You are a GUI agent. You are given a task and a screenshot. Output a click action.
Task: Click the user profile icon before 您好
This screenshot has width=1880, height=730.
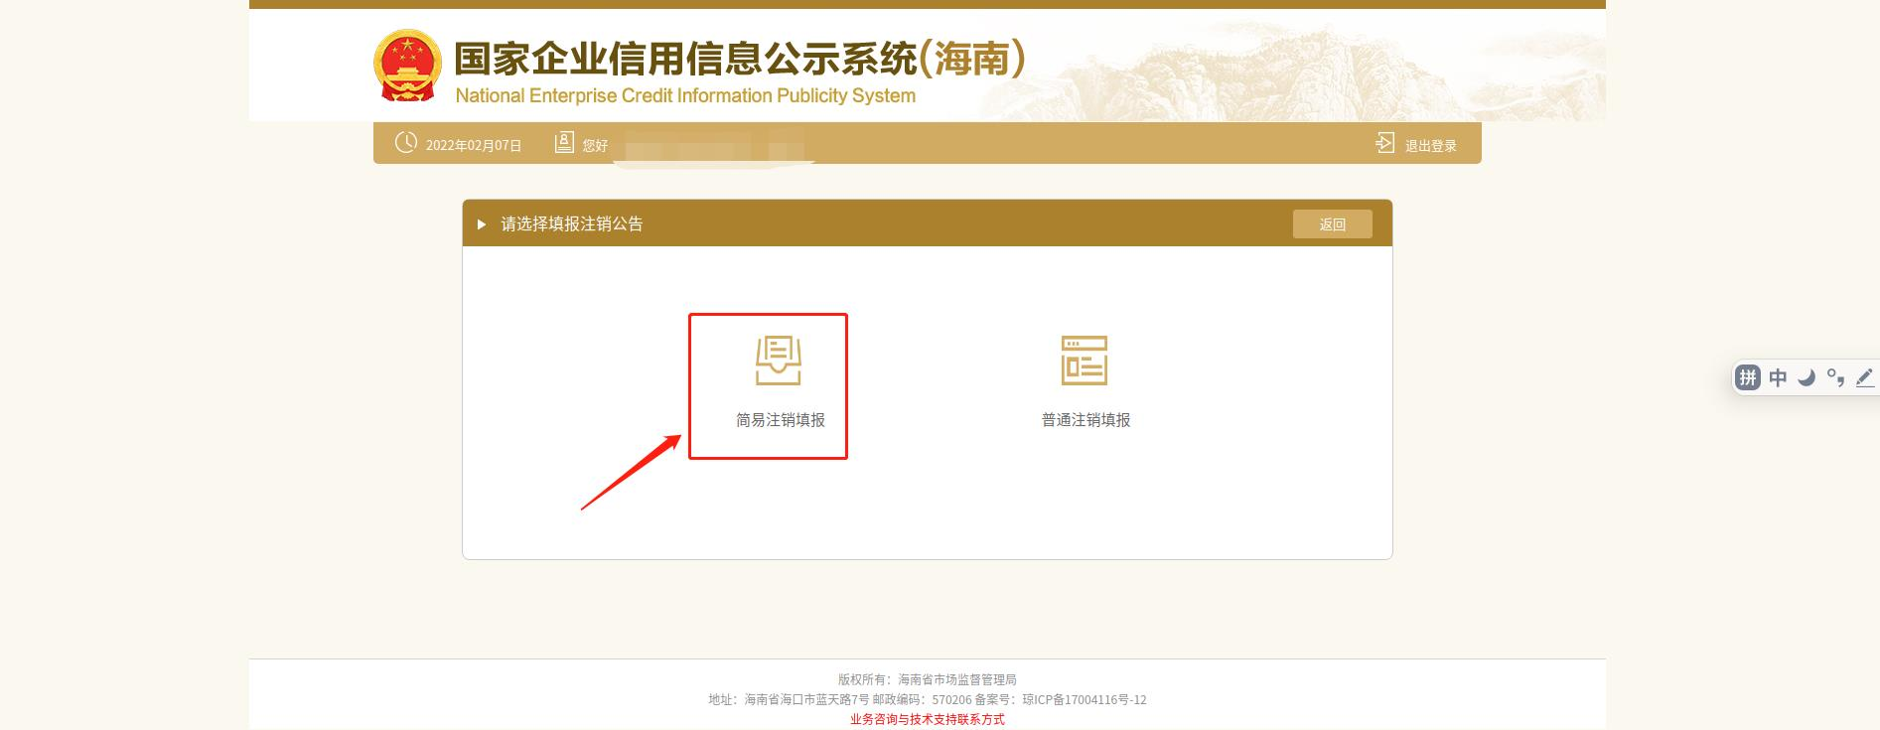coord(564,143)
